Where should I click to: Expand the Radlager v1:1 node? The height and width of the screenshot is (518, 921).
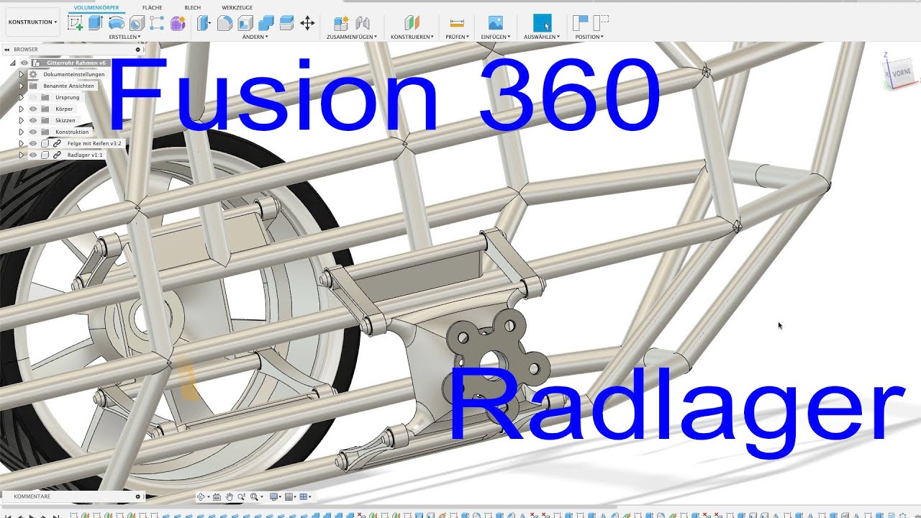(x=22, y=155)
